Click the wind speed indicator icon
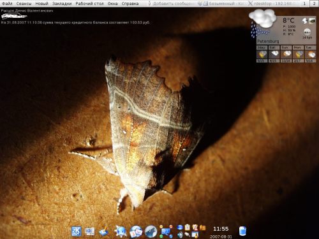This screenshot has width=319, height=239. coord(307,32)
